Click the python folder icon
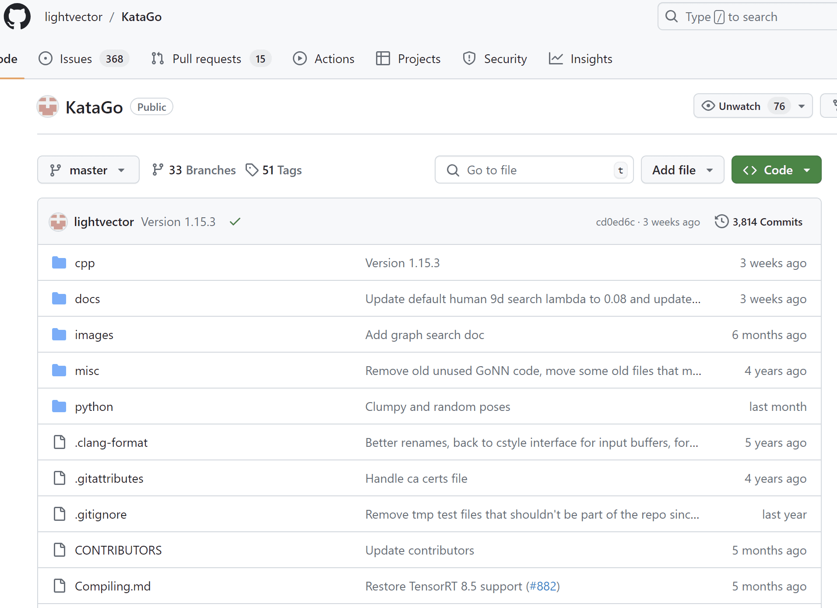This screenshot has height=608, width=837. coord(59,407)
